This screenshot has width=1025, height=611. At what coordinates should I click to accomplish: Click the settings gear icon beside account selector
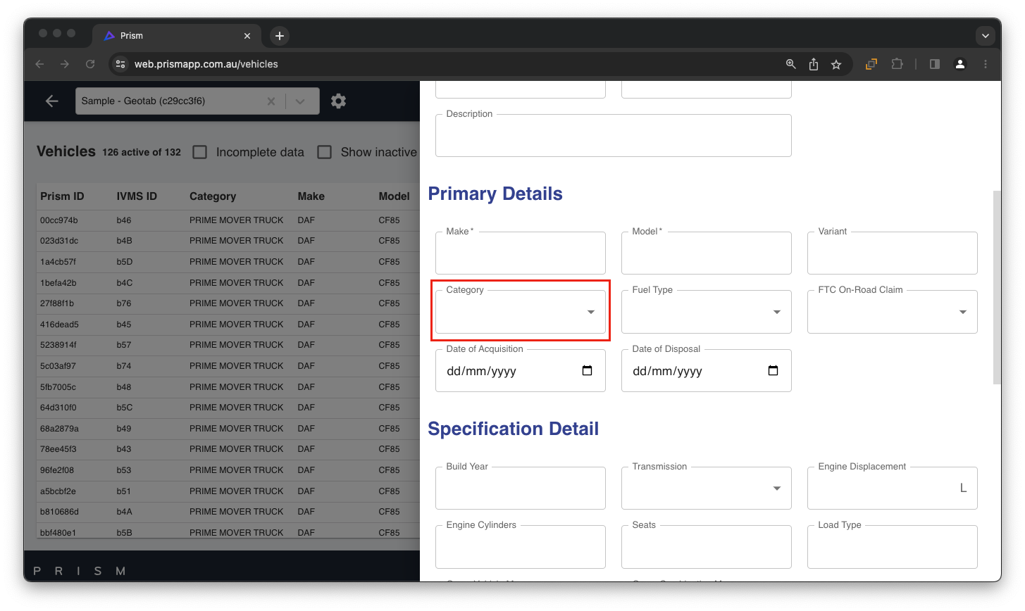(x=338, y=101)
